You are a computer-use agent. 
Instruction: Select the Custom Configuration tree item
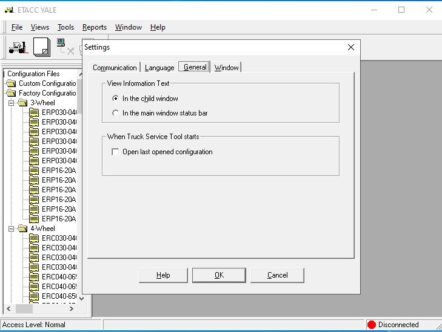coord(47,83)
